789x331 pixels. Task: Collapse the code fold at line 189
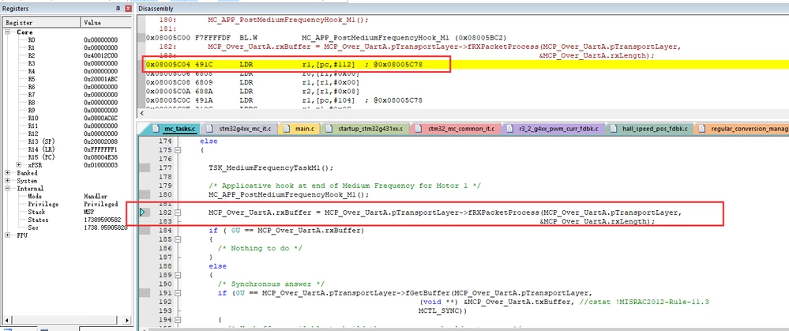(x=178, y=275)
